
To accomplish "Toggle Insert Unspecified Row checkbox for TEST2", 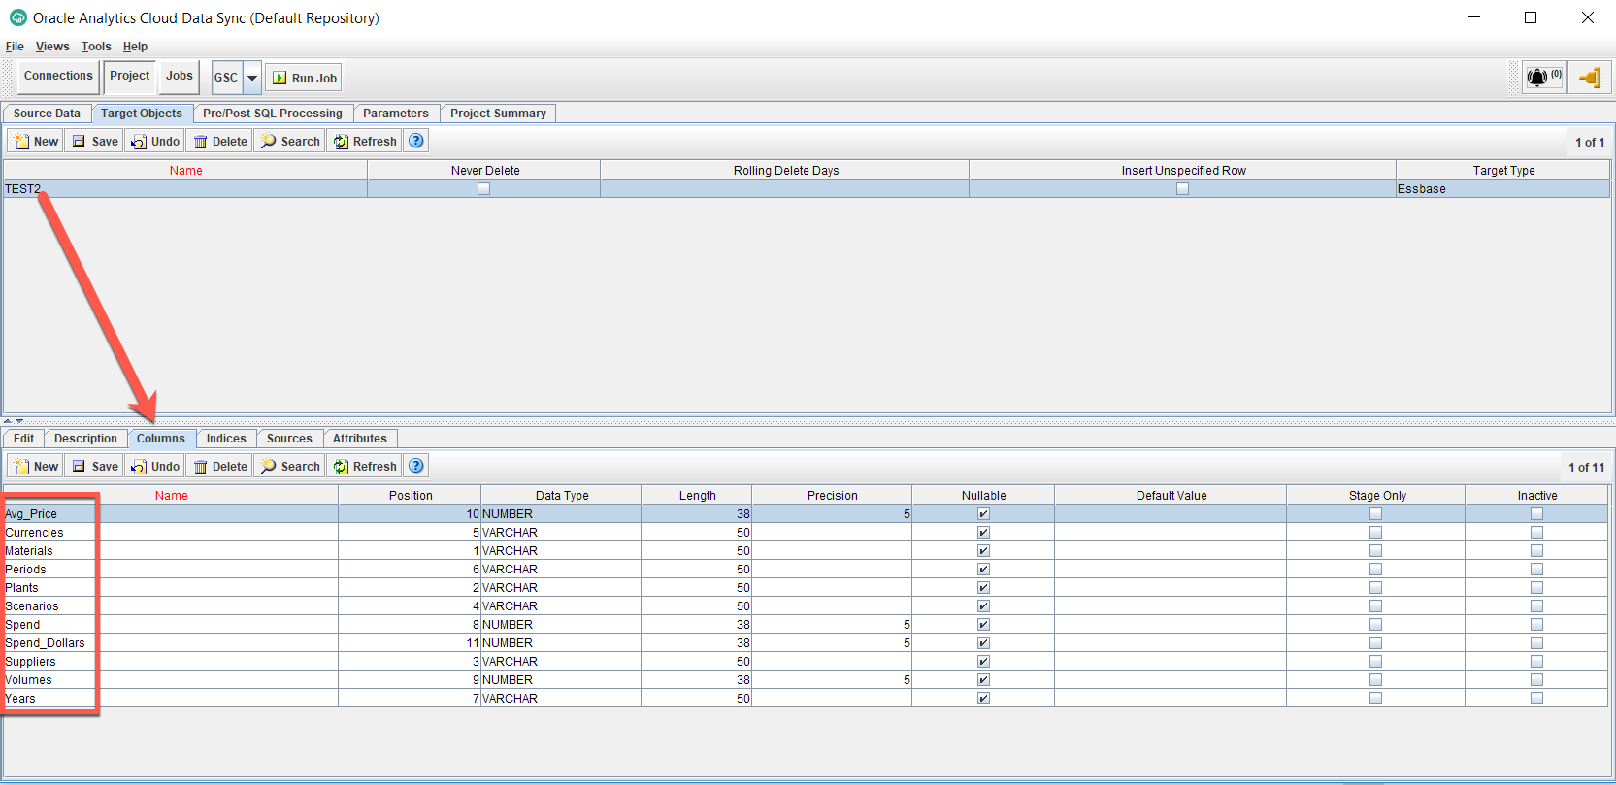I will 1182,189.
